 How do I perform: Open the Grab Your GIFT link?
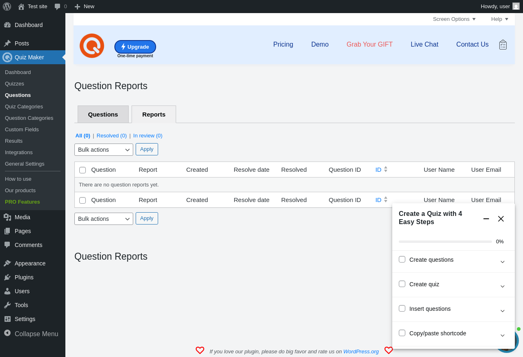pyautogui.click(x=369, y=45)
